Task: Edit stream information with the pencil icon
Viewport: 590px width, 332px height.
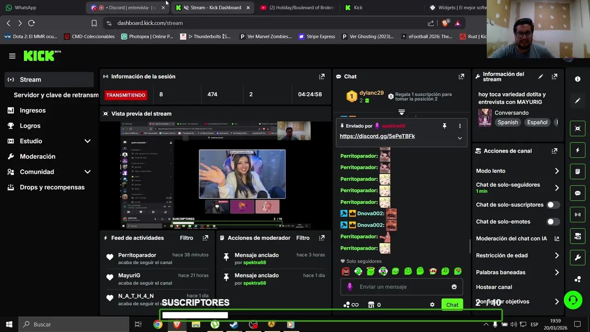Action: tap(541, 77)
